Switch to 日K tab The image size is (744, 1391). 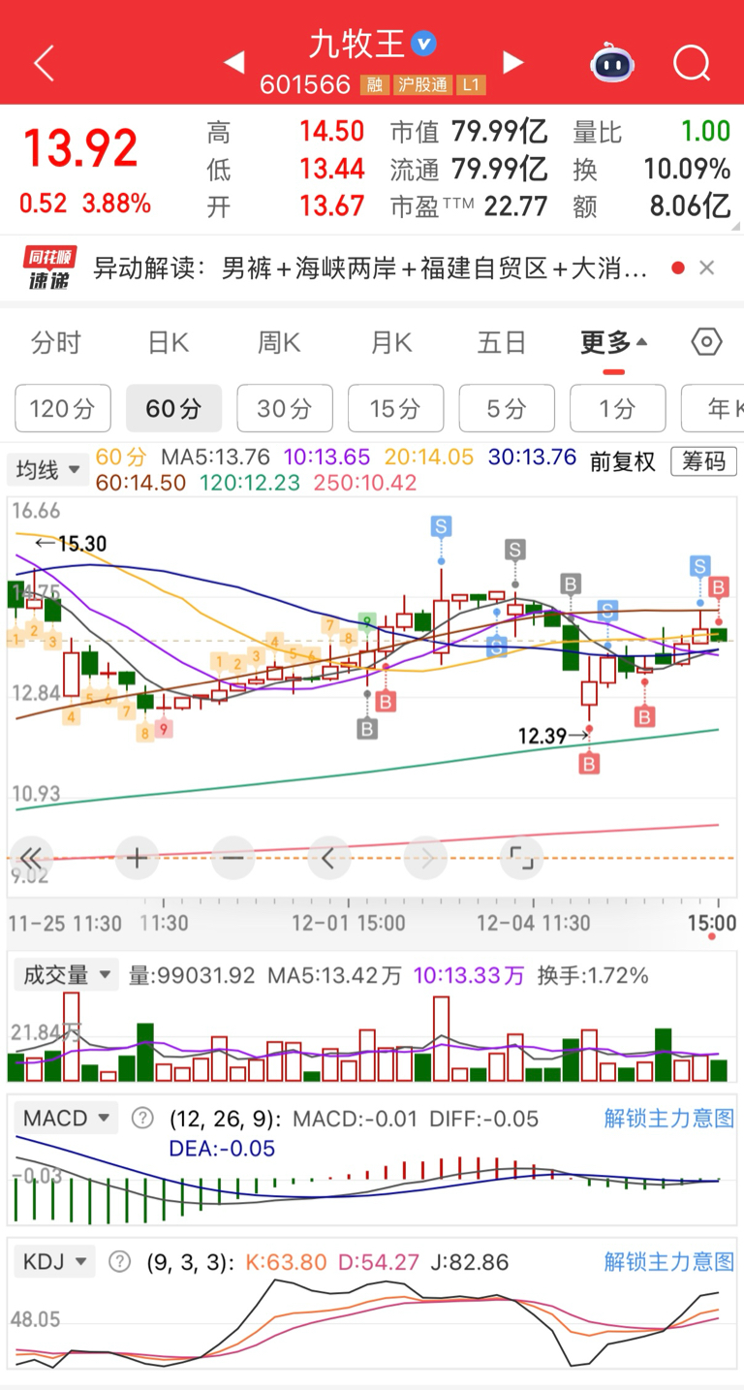click(x=168, y=342)
